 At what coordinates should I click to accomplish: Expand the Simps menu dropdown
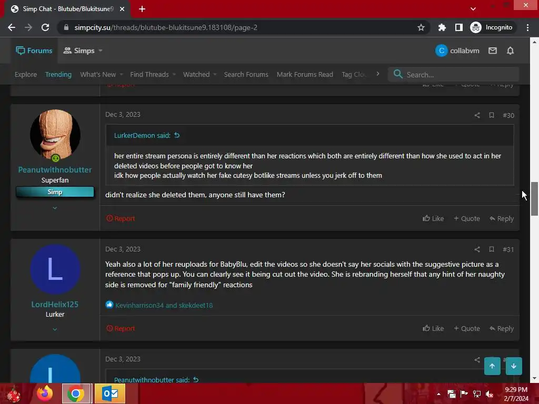101,51
